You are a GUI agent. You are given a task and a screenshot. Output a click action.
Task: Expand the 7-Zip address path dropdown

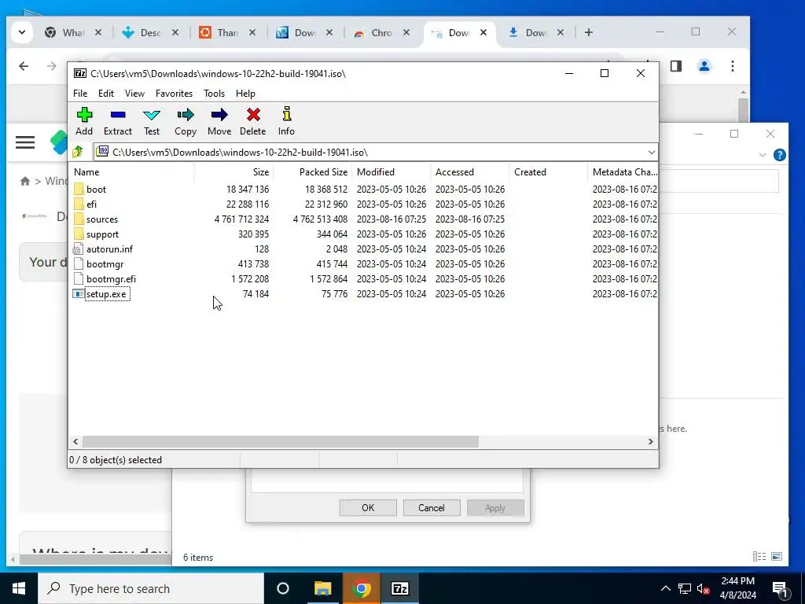651,153
